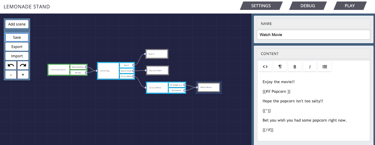Click the undo arrow icon
Viewport: 375px width, 145px height.
click(x=11, y=65)
